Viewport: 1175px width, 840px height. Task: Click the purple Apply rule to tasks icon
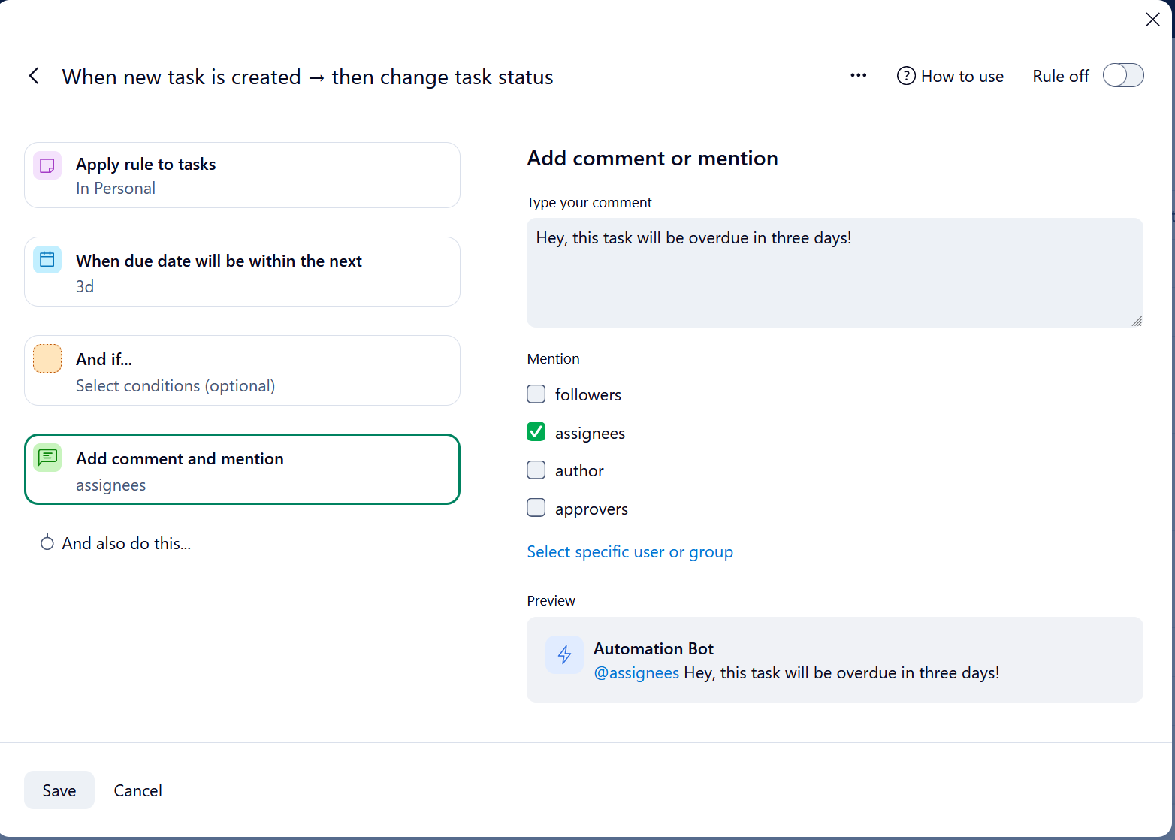click(x=47, y=165)
